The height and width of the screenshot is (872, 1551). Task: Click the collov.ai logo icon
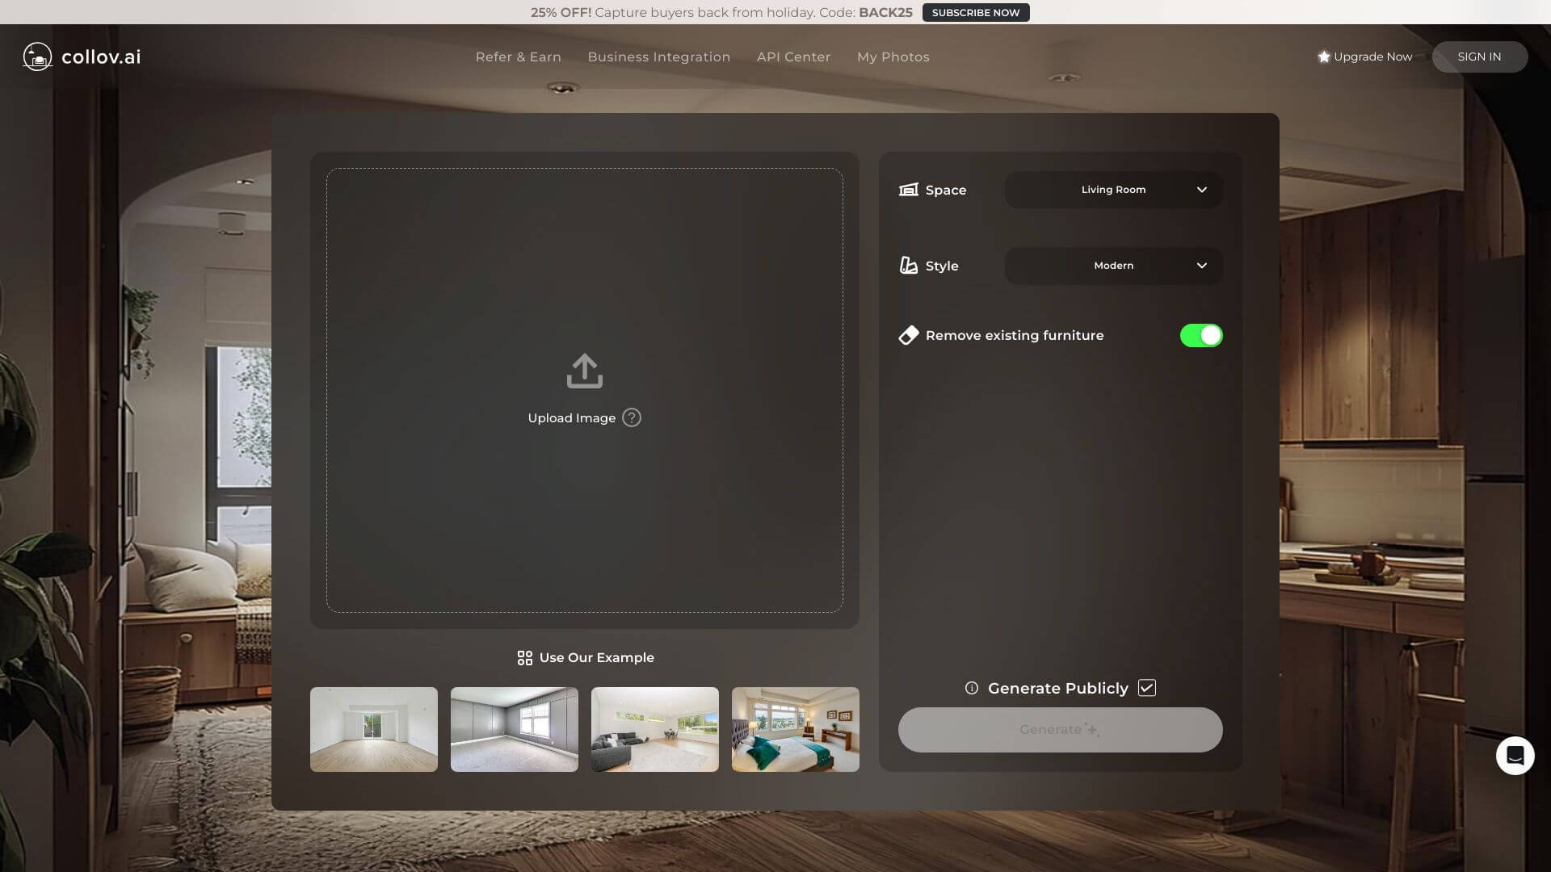pos(37,57)
